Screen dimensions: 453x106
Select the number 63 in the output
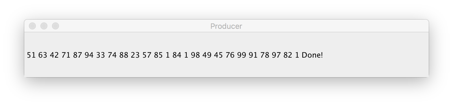[43, 55]
